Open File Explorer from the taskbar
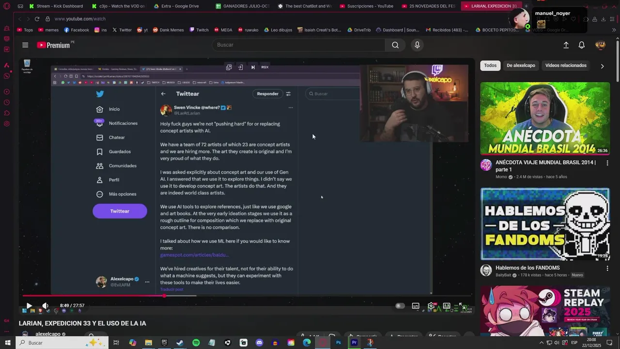This screenshot has height=349, width=620. pos(148,343)
